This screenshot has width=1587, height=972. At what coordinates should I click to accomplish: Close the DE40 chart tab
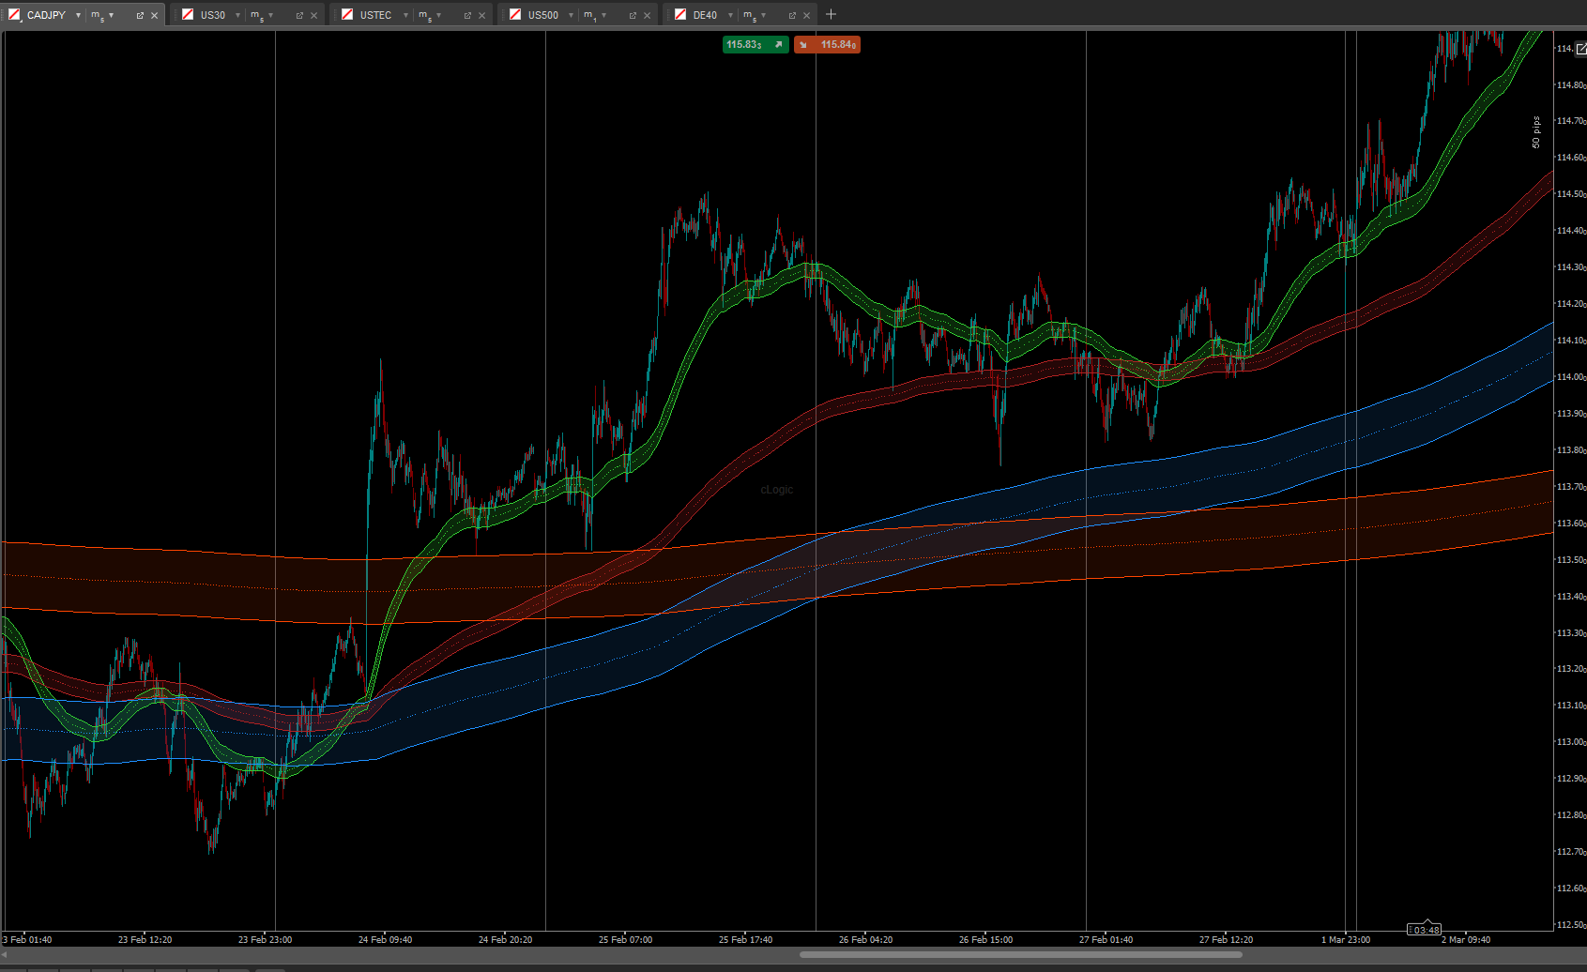[805, 14]
